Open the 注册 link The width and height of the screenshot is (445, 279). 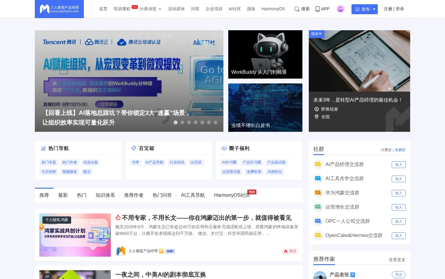[x=388, y=9]
